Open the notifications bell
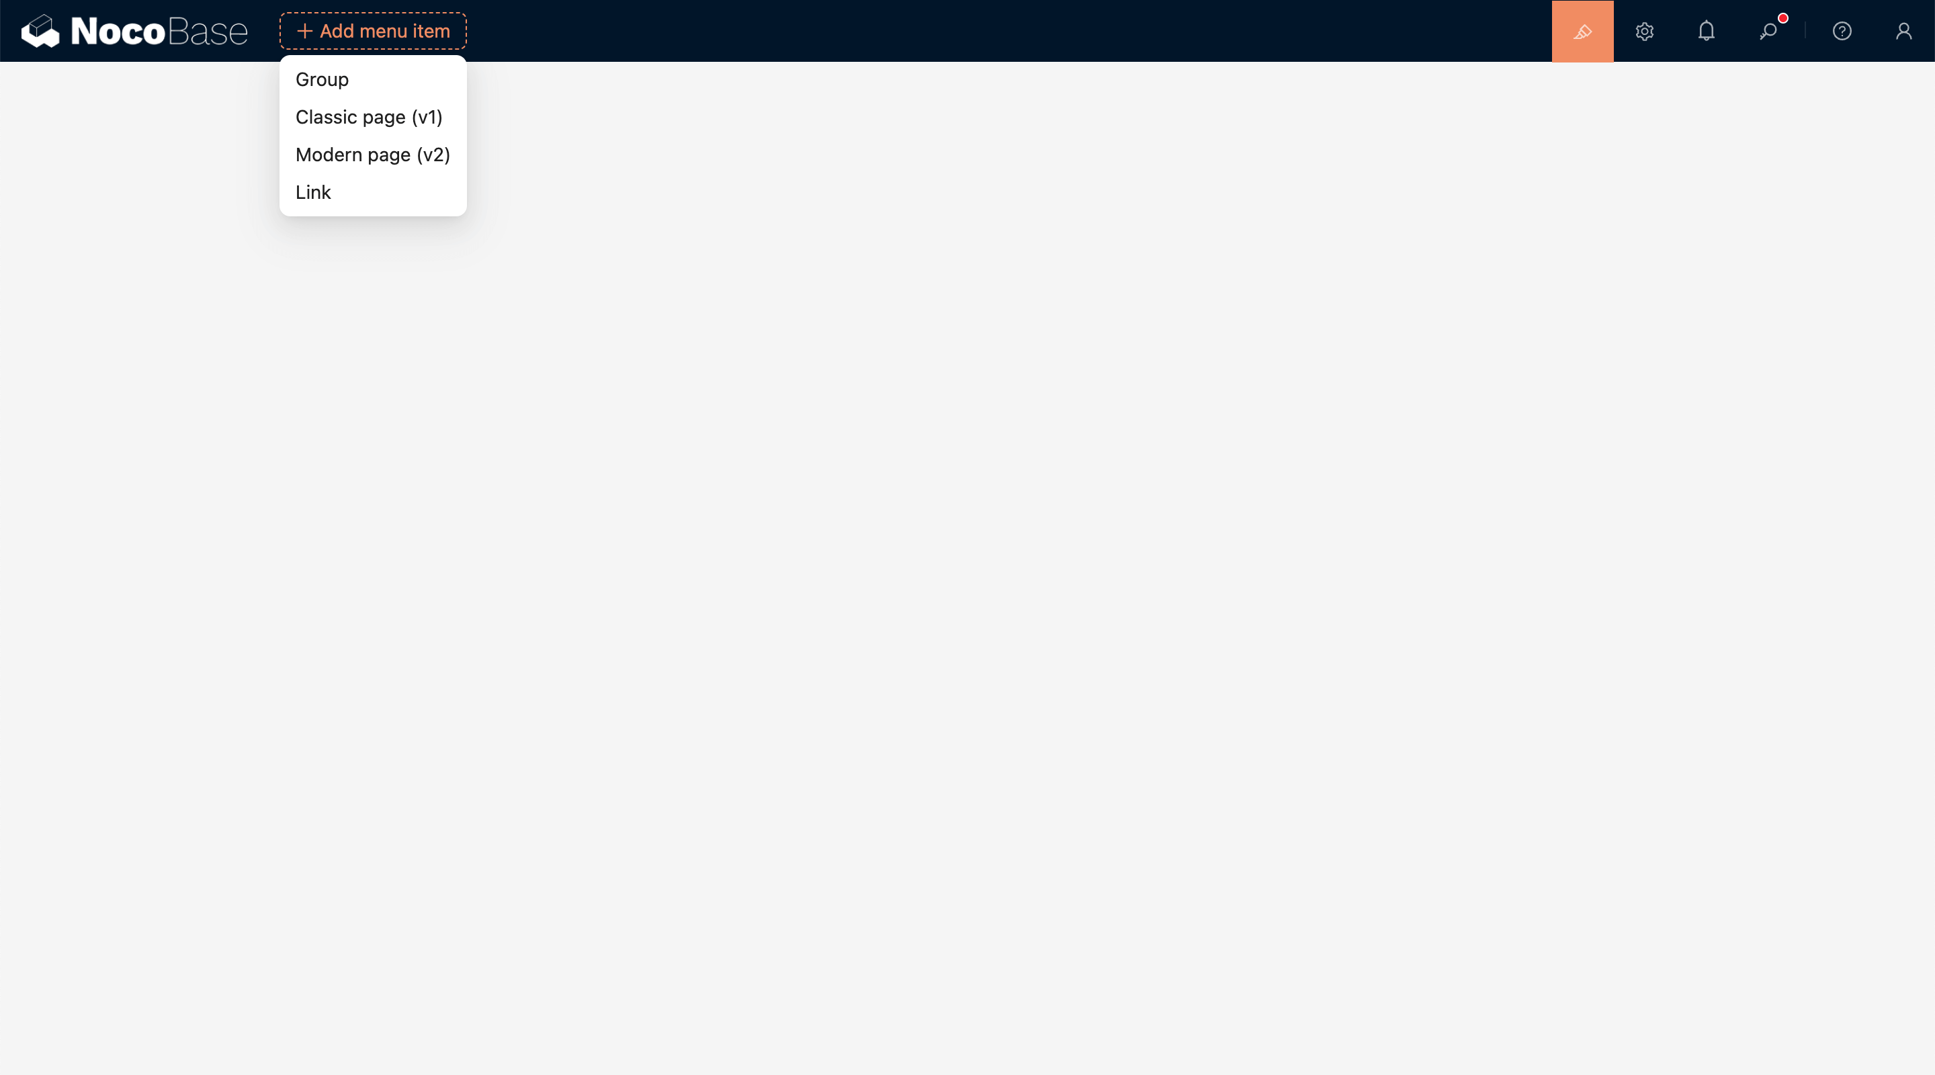1935x1075 pixels. pos(1706,31)
